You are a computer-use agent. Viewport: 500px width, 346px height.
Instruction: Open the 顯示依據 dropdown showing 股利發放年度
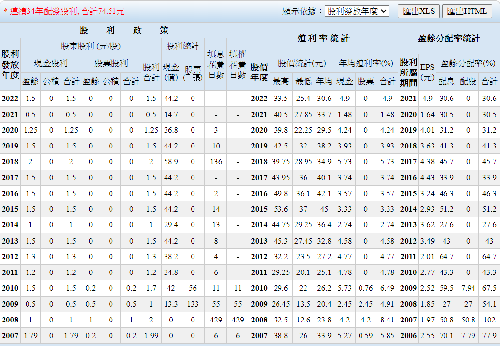click(357, 11)
